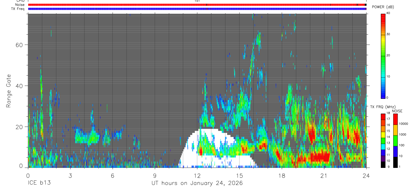Viewport: 412px width, 190px height.
Task: Click the 1000 label on NOISE scale
Action: click(403, 134)
